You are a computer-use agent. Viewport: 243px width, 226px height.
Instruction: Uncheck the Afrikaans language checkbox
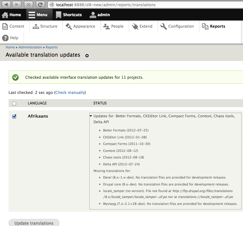click(14, 116)
